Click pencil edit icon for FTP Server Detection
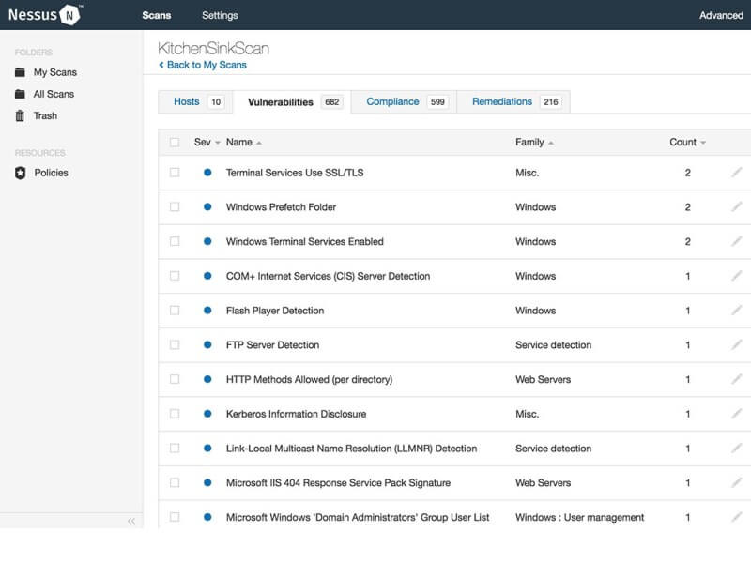The image size is (751, 563). [737, 344]
